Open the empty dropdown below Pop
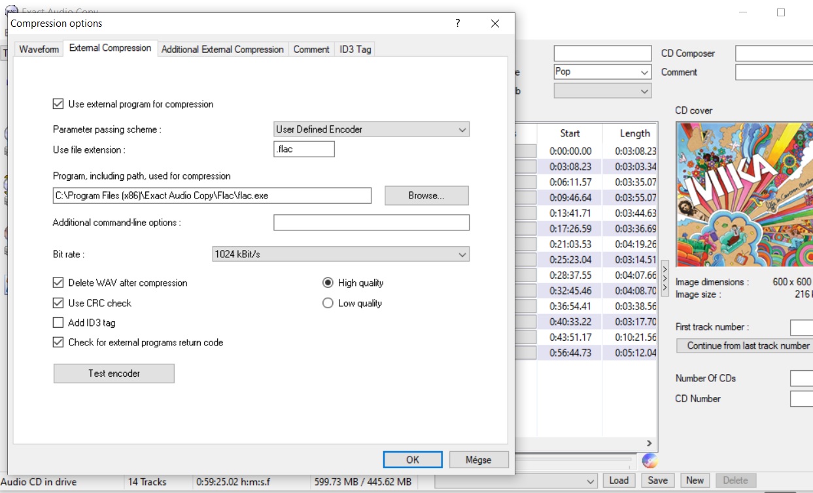This screenshot has height=493, width=813. click(602, 91)
